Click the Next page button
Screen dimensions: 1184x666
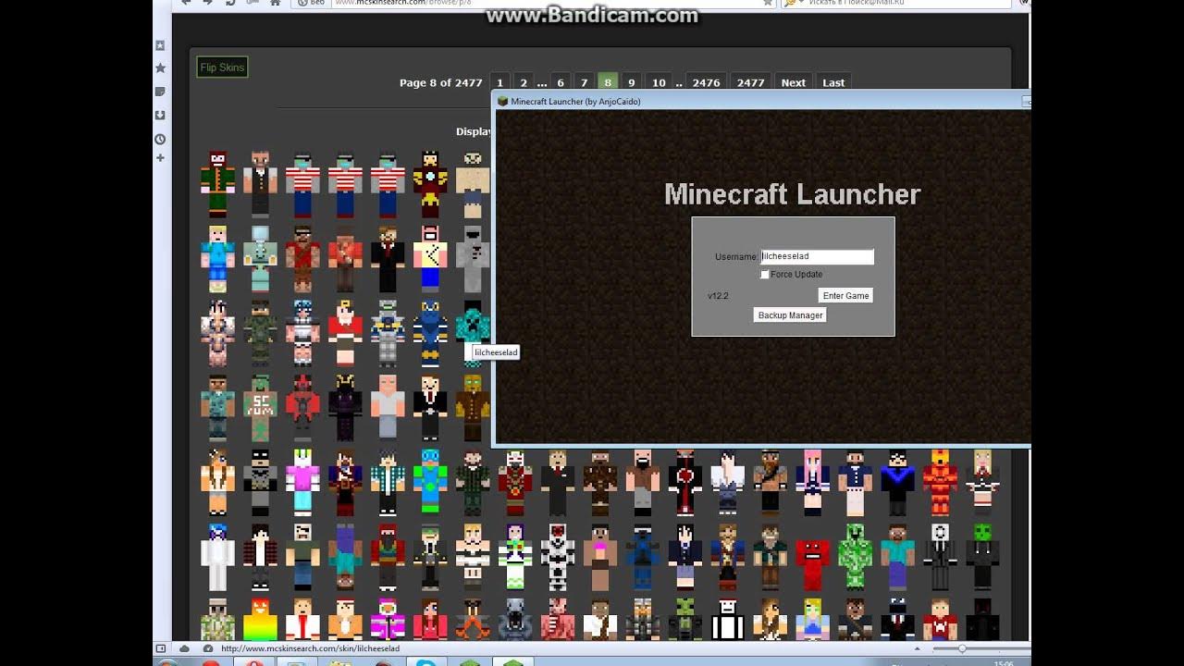pyautogui.click(x=794, y=82)
